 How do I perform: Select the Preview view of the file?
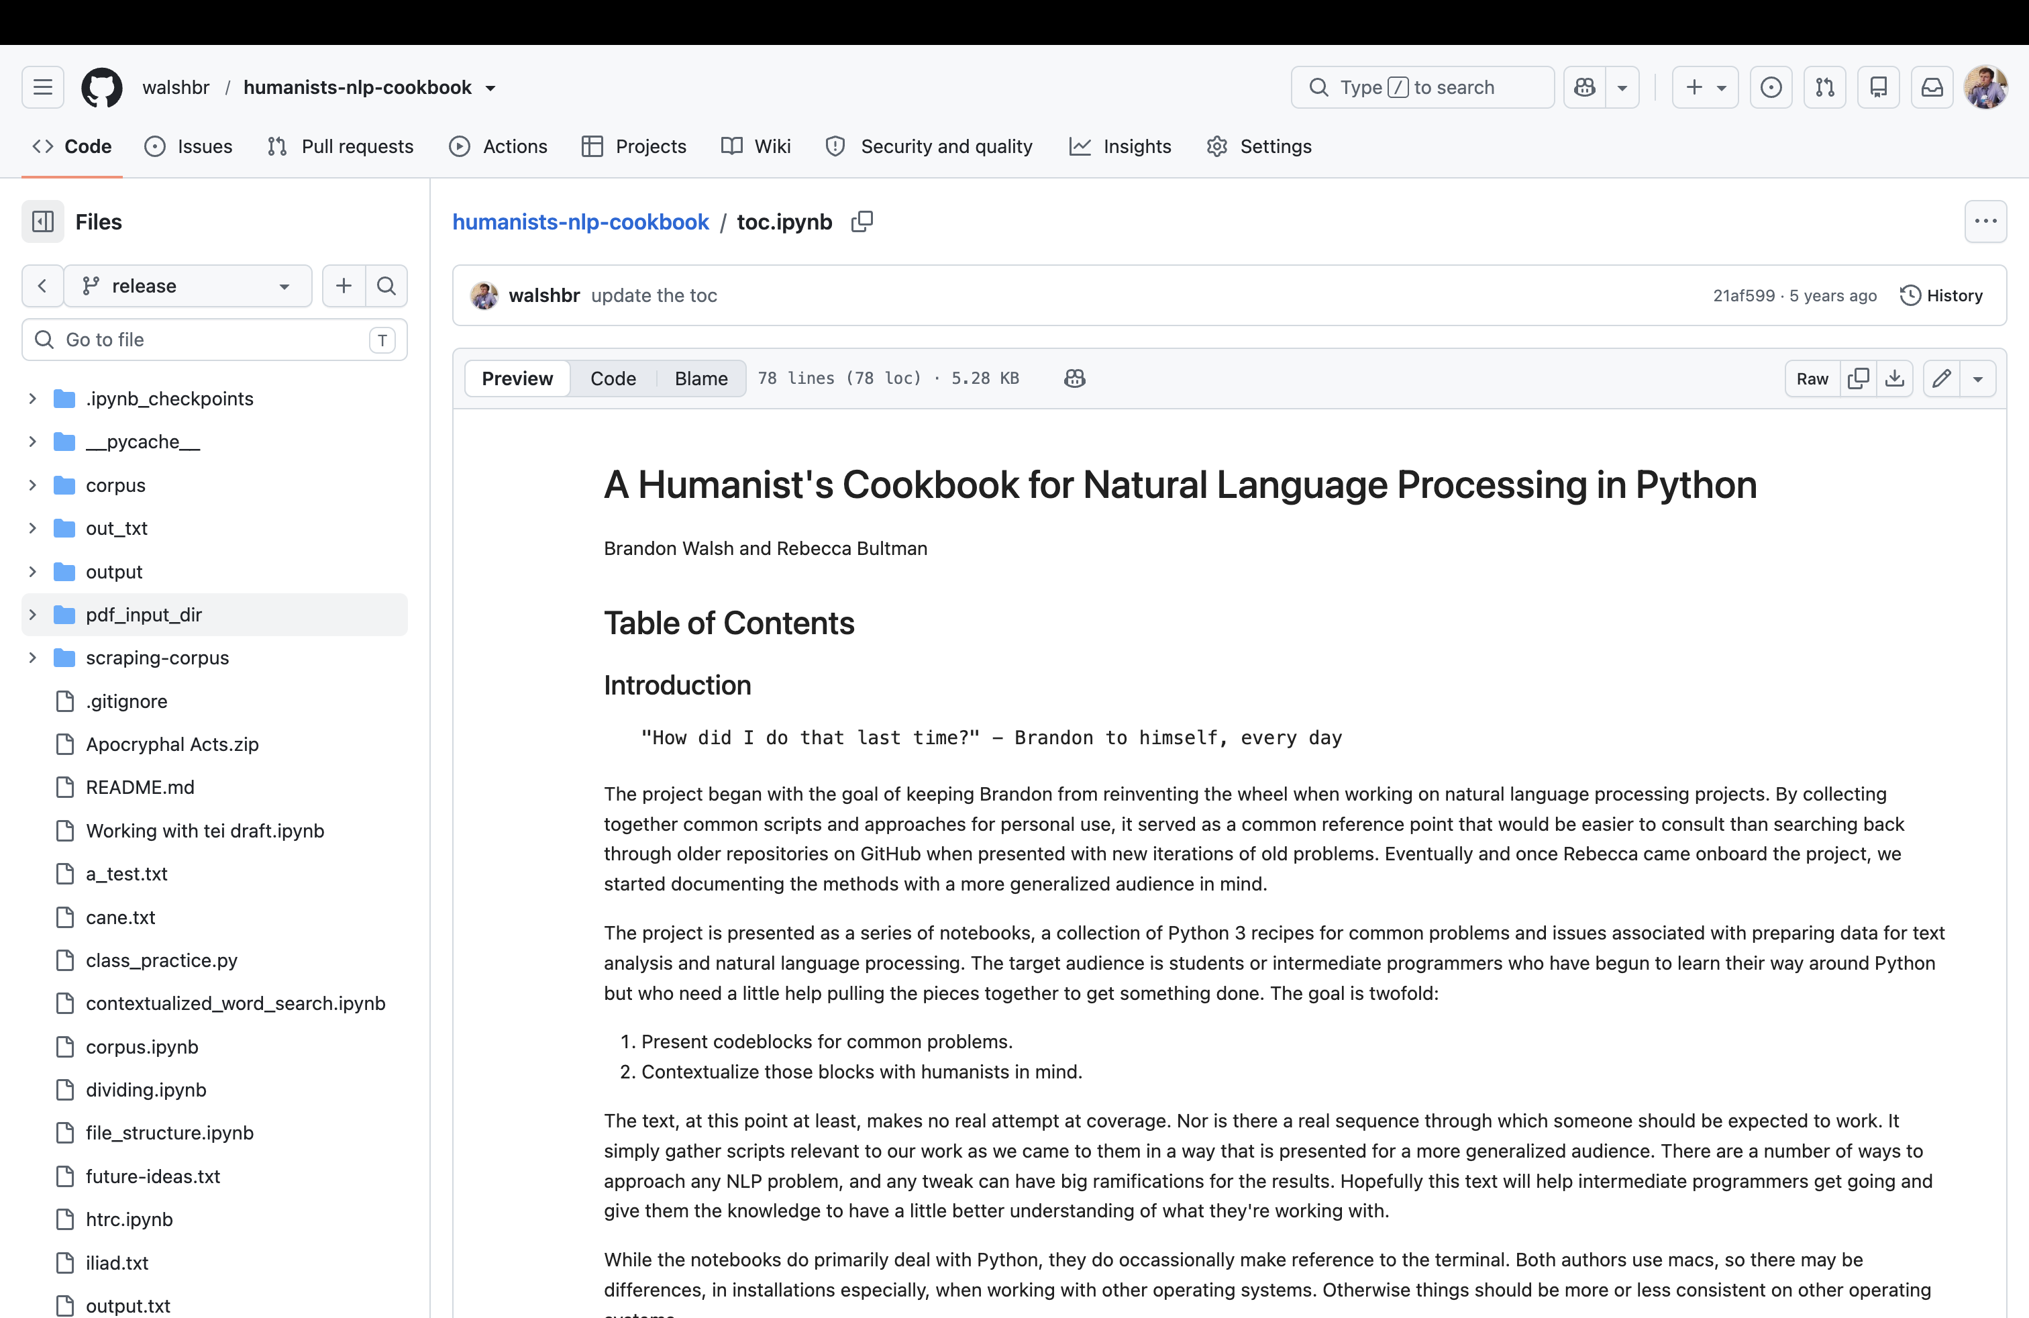[x=517, y=378]
